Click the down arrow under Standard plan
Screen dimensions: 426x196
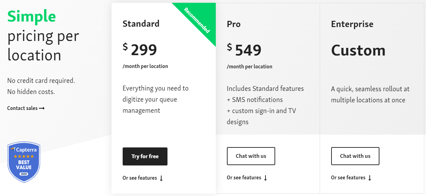coord(161,178)
